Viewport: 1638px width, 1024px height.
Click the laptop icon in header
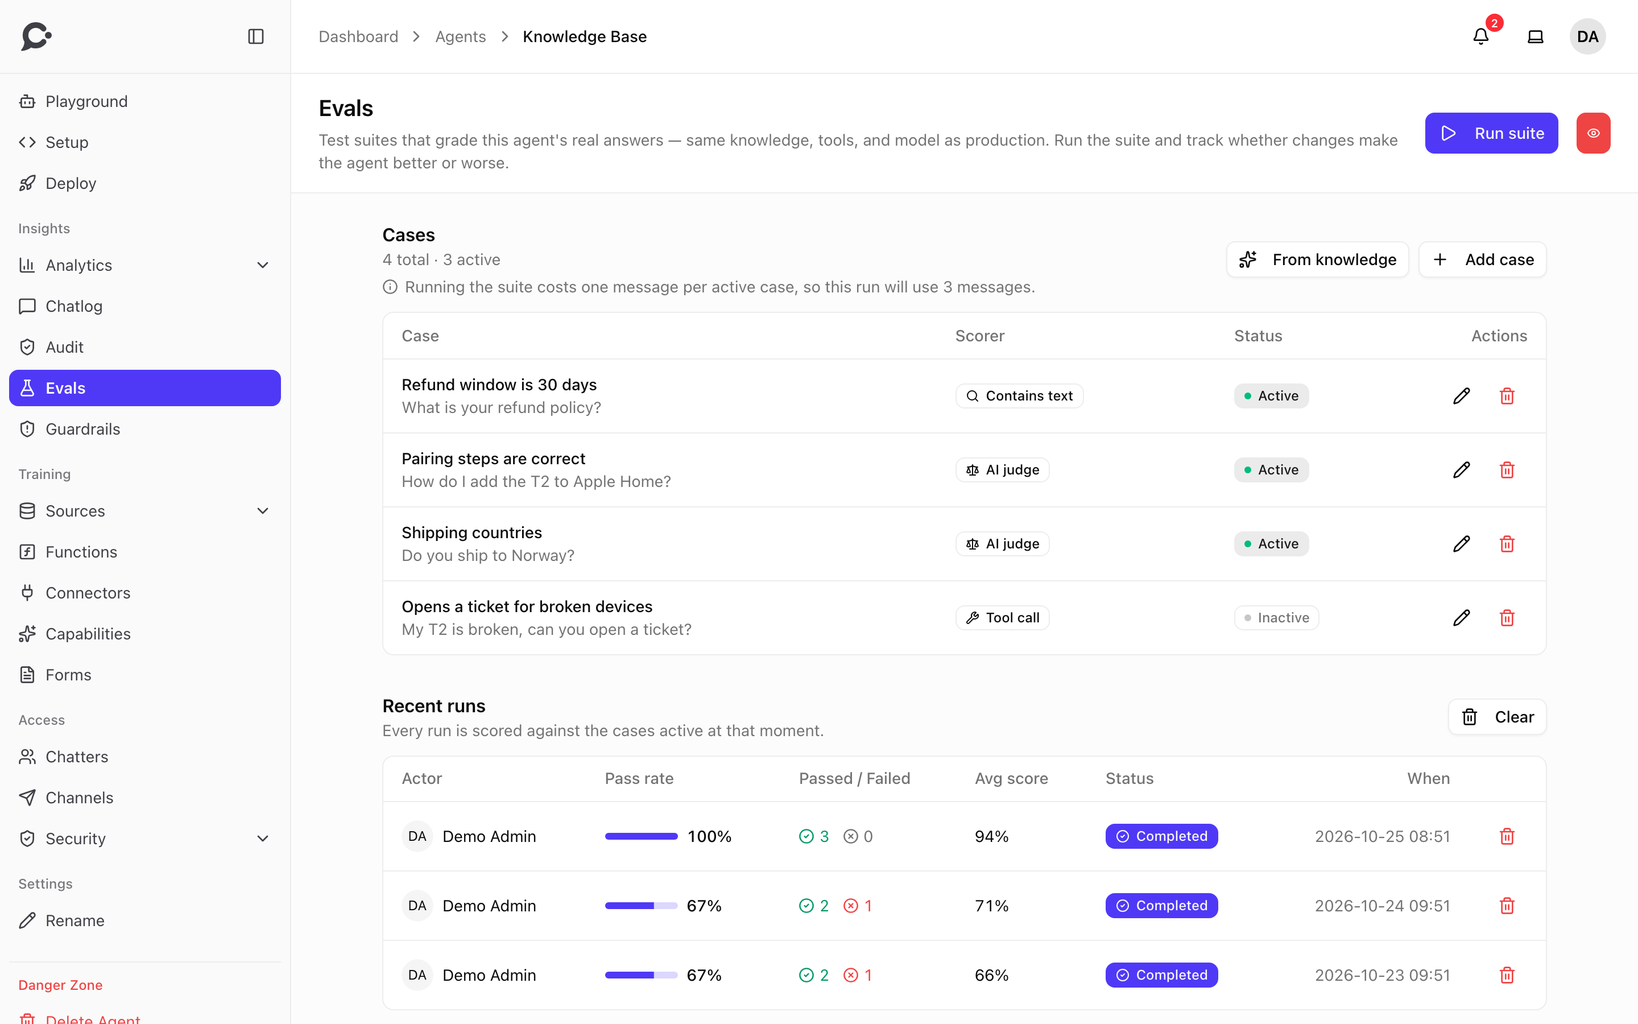pos(1536,36)
